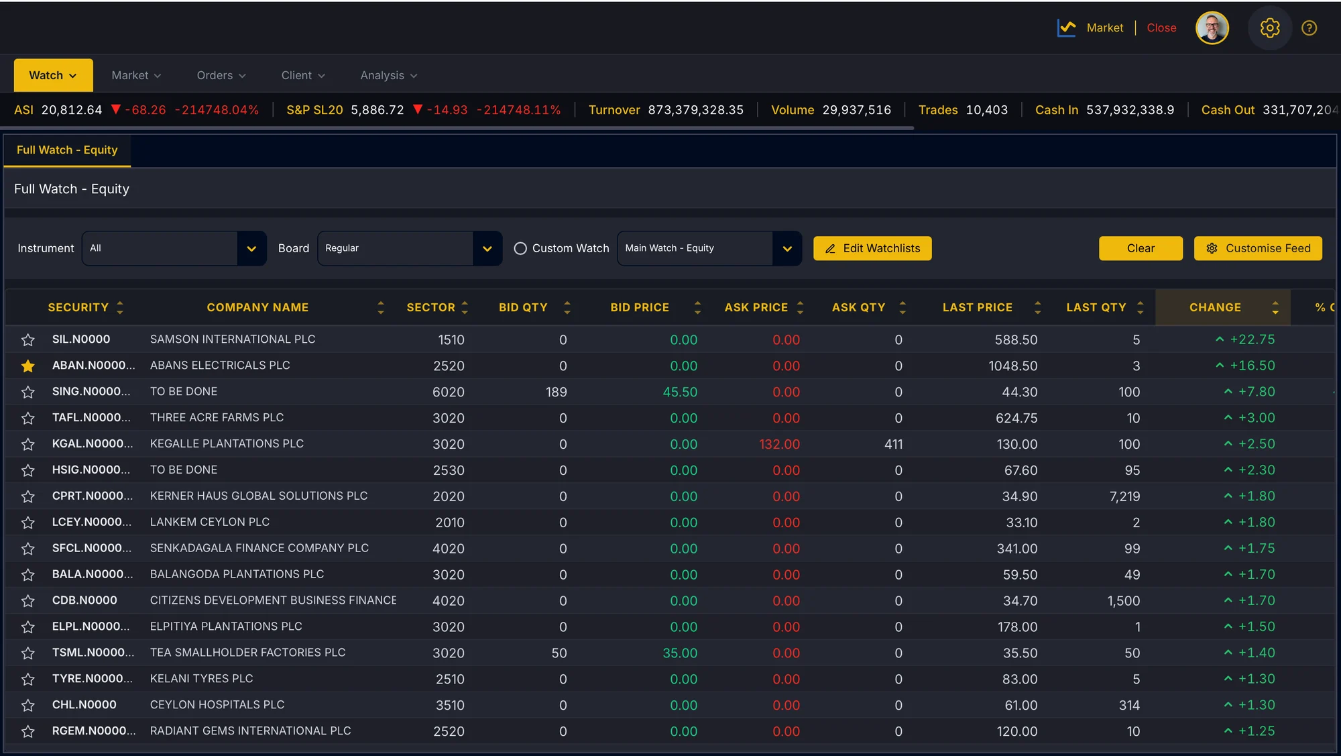Open the settings gear icon
This screenshot has height=756, width=1341.
click(x=1269, y=28)
